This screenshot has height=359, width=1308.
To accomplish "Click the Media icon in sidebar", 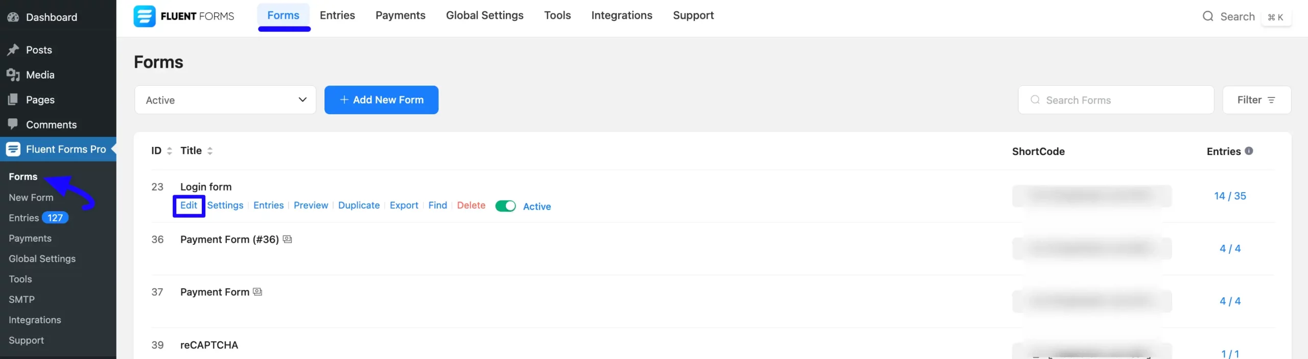I will [x=13, y=75].
